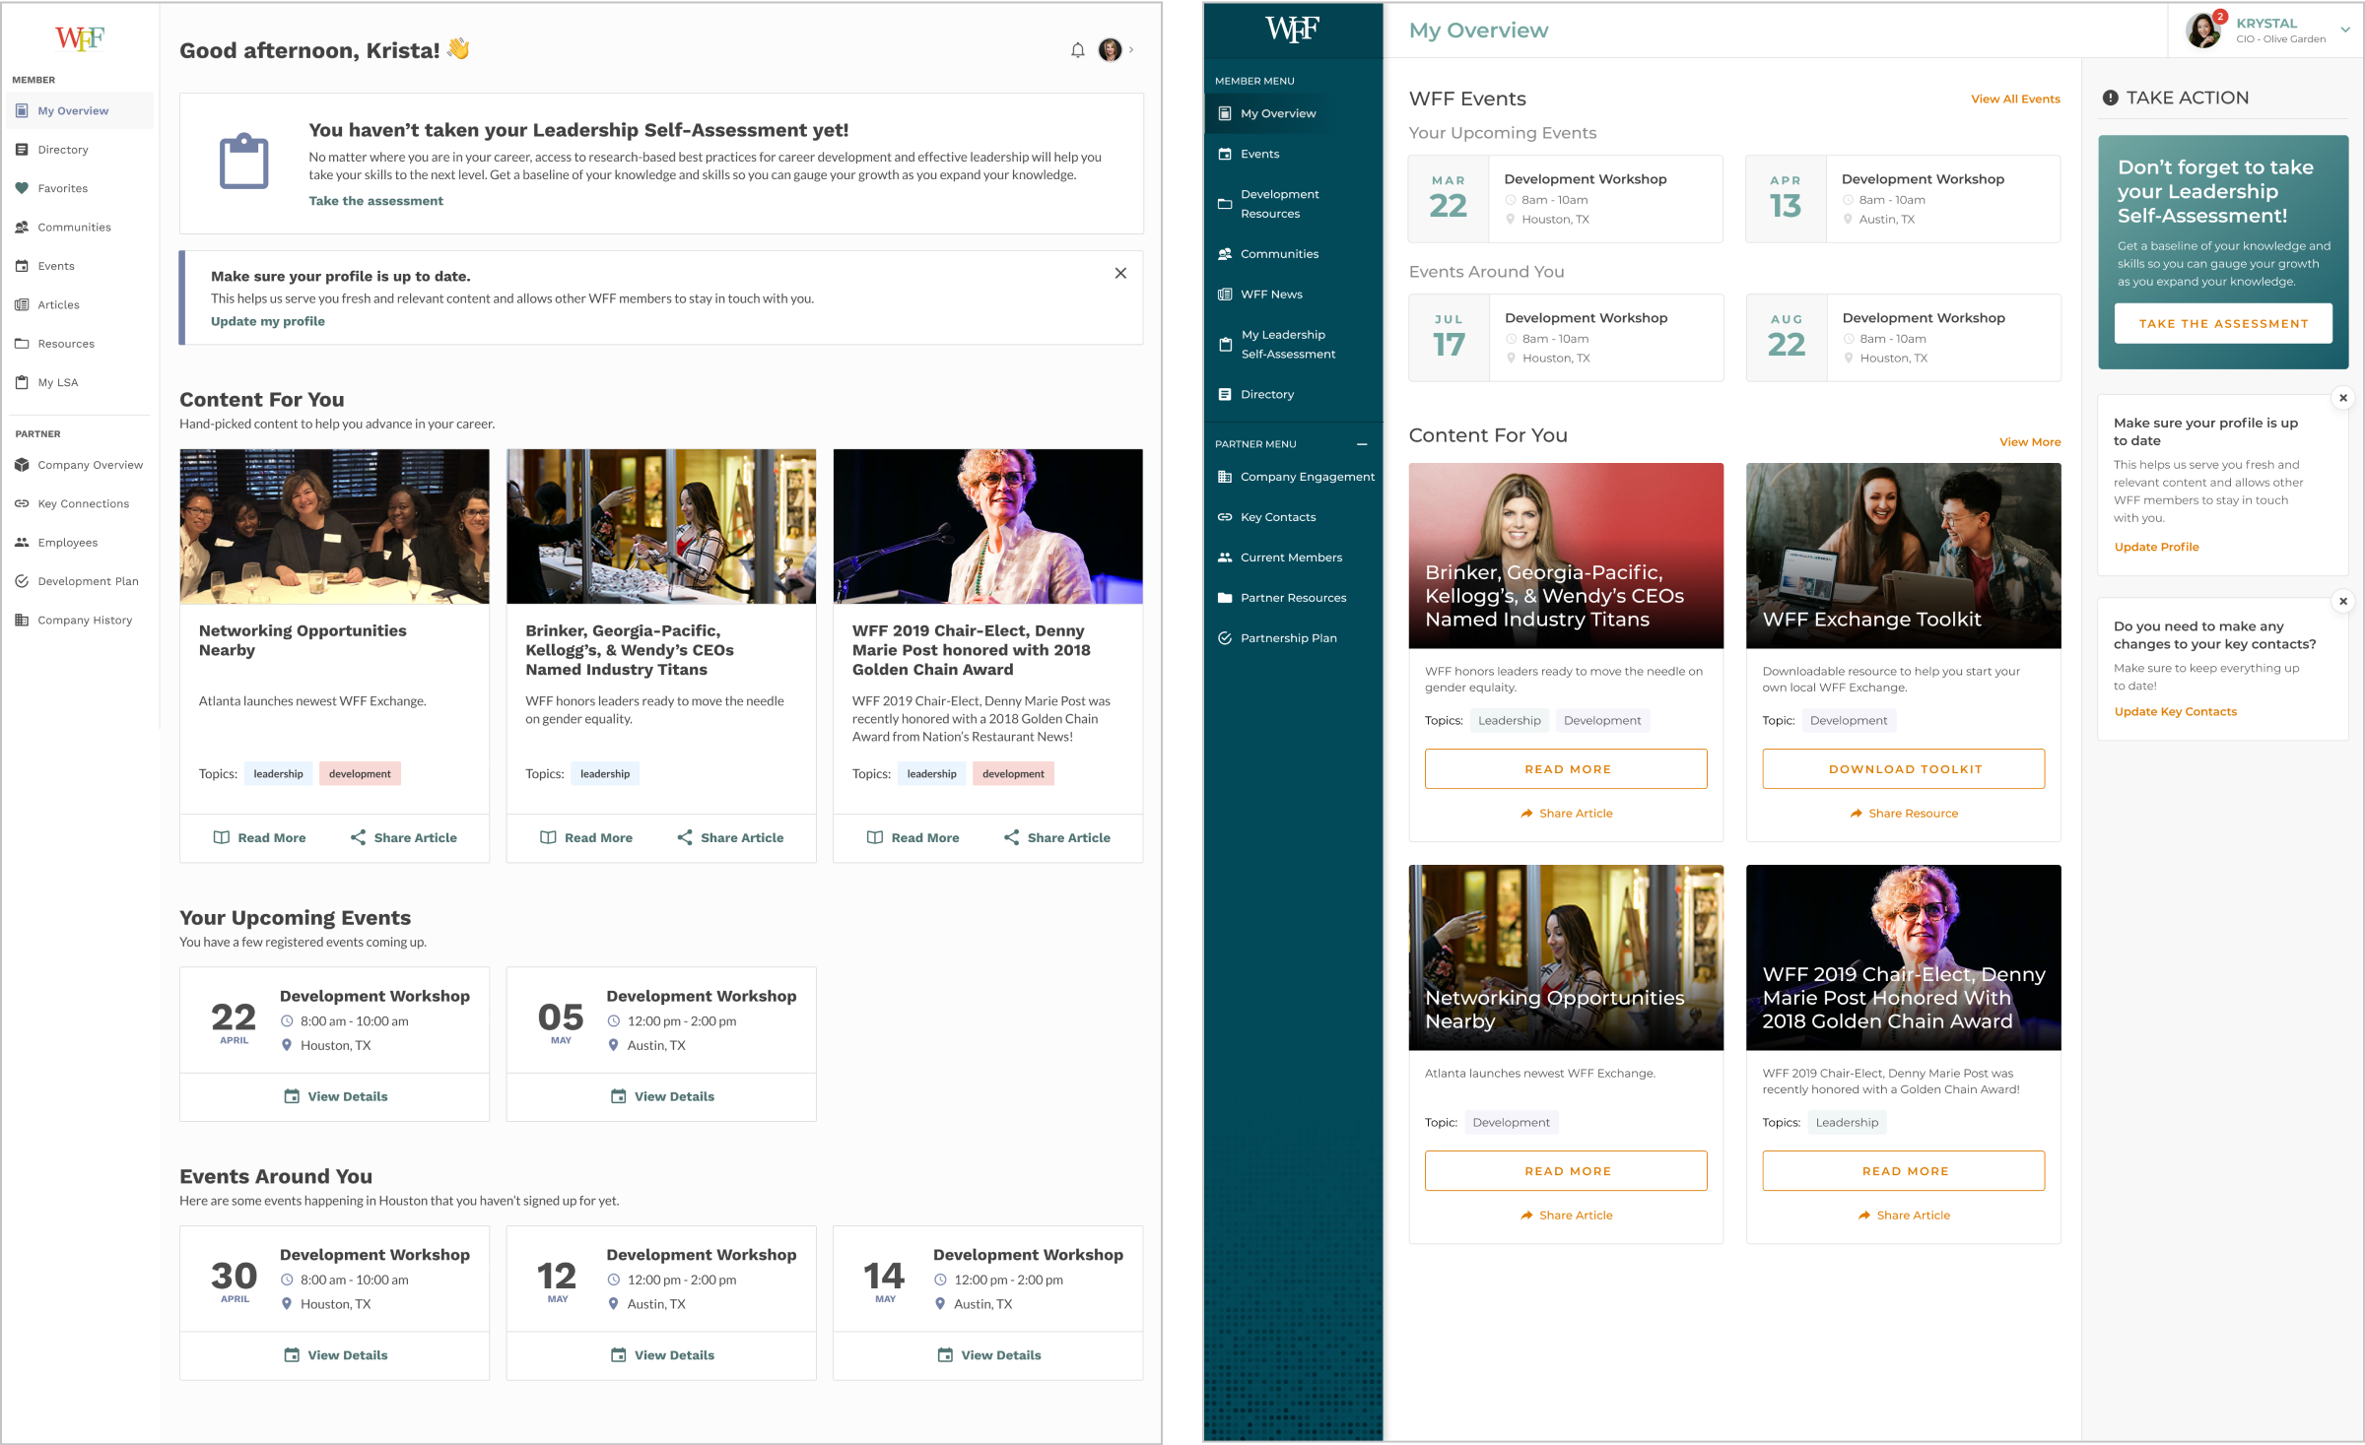Click the clipboard icon in the assessment banner
The image size is (2365, 1445).
click(243, 162)
